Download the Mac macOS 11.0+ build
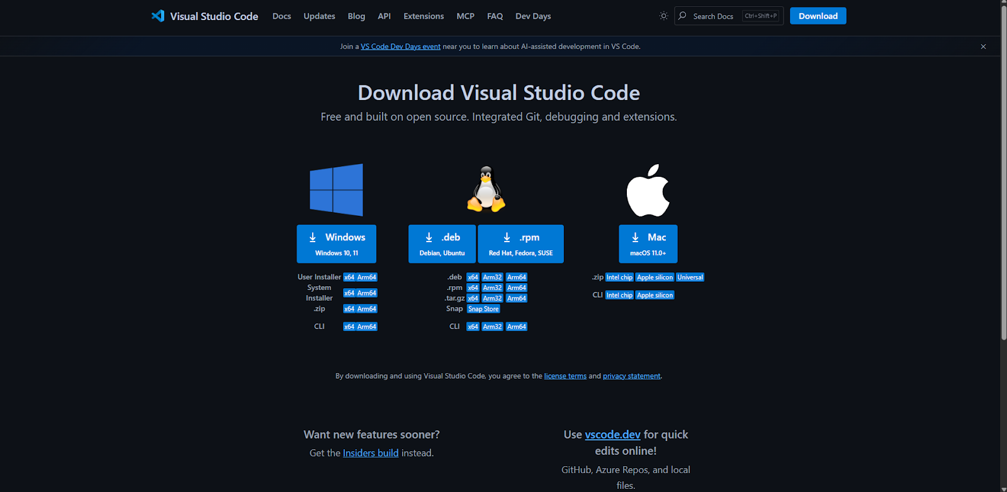The image size is (1007, 492). point(648,243)
